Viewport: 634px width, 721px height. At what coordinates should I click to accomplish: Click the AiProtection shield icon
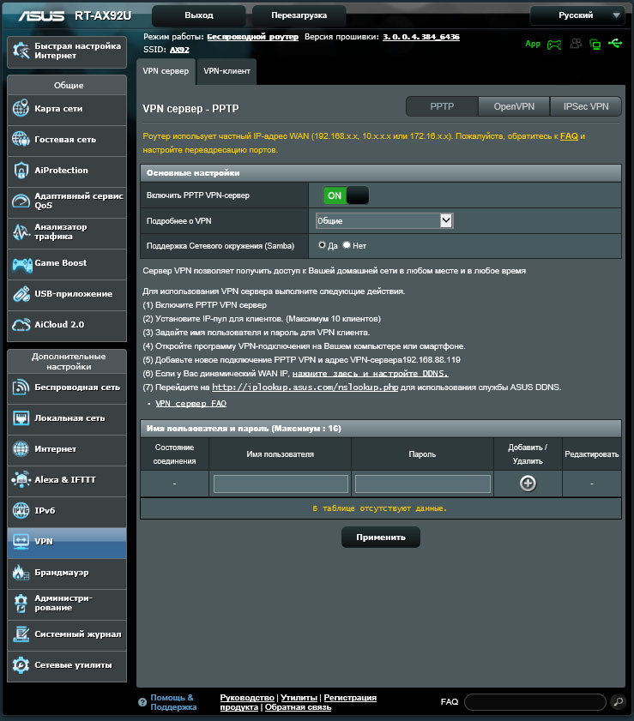click(x=21, y=170)
